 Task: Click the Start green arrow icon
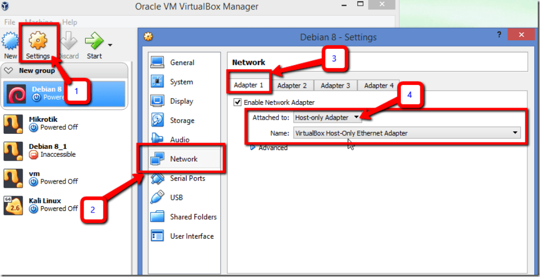(x=95, y=41)
